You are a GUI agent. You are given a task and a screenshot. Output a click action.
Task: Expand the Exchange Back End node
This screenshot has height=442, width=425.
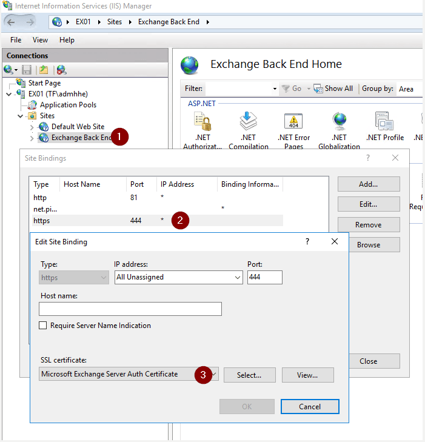[x=32, y=138]
